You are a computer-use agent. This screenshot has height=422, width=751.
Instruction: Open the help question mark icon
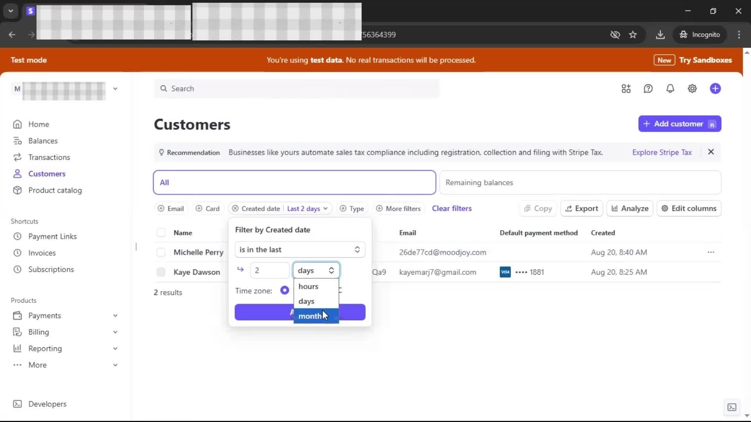tap(648, 89)
